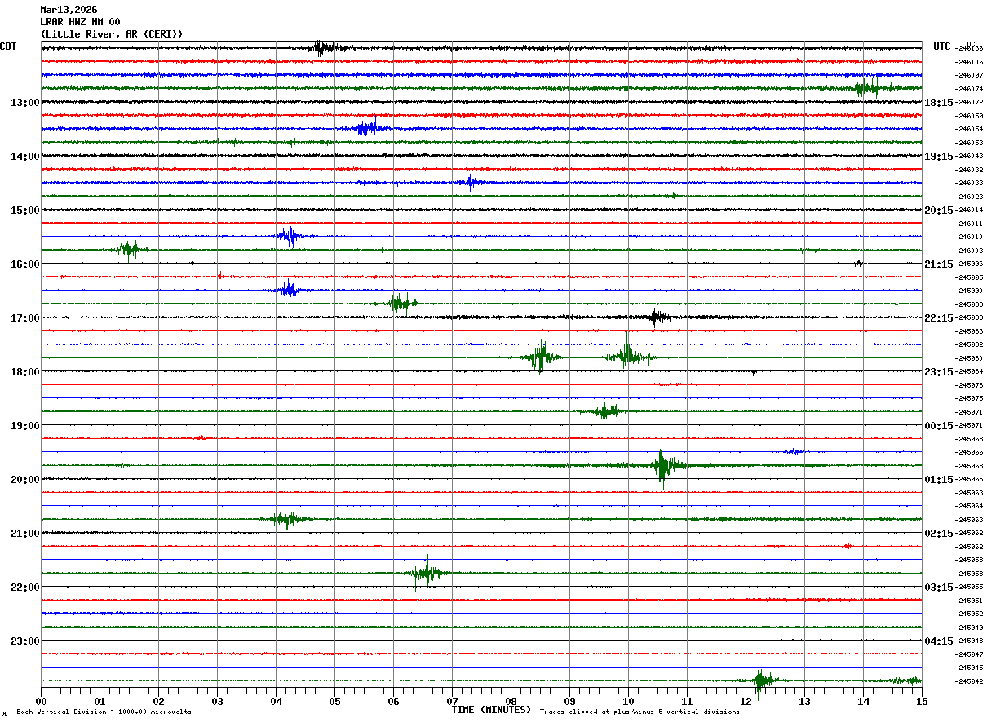Click the 19:15 UTC time label
The image size is (987, 723).
[939, 156]
